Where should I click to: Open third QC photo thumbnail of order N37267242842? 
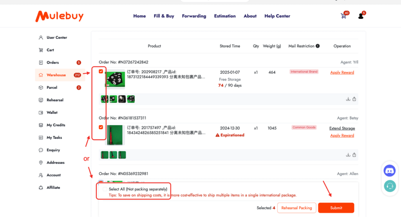[x=122, y=99]
